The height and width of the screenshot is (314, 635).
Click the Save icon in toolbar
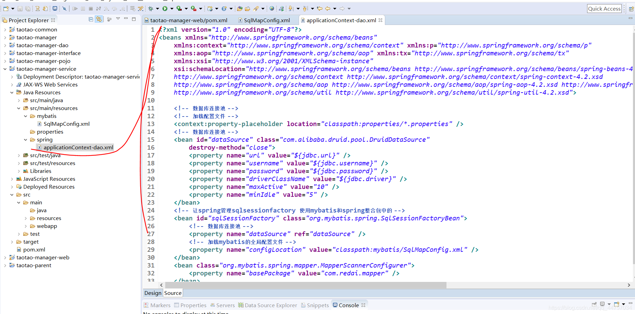point(20,9)
